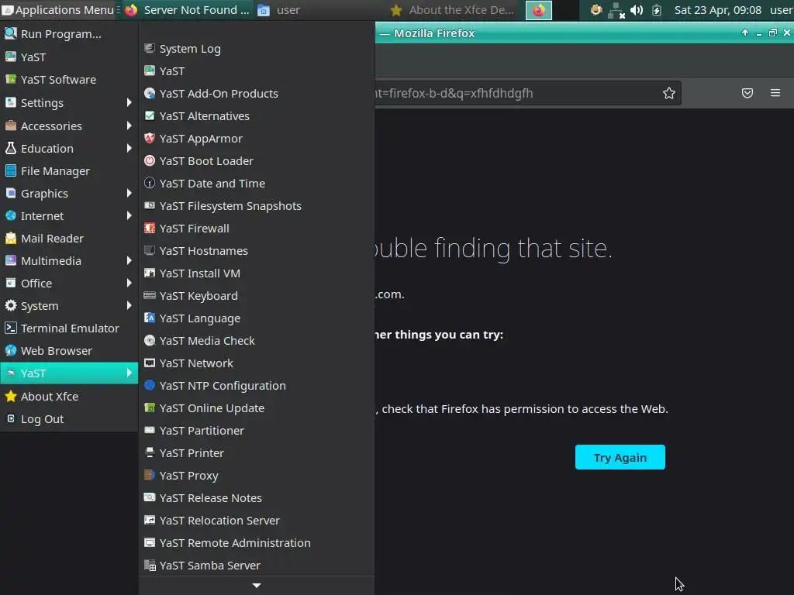Click the YaST Language icon

coord(150,318)
